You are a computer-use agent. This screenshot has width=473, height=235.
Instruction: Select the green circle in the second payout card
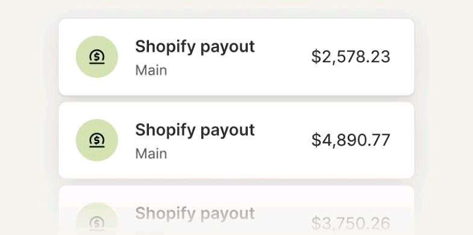click(97, 140)
